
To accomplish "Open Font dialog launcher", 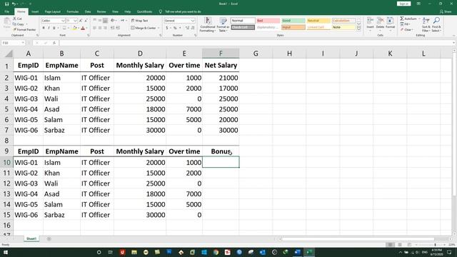I will pyautogui.click(x=88, y=35).
